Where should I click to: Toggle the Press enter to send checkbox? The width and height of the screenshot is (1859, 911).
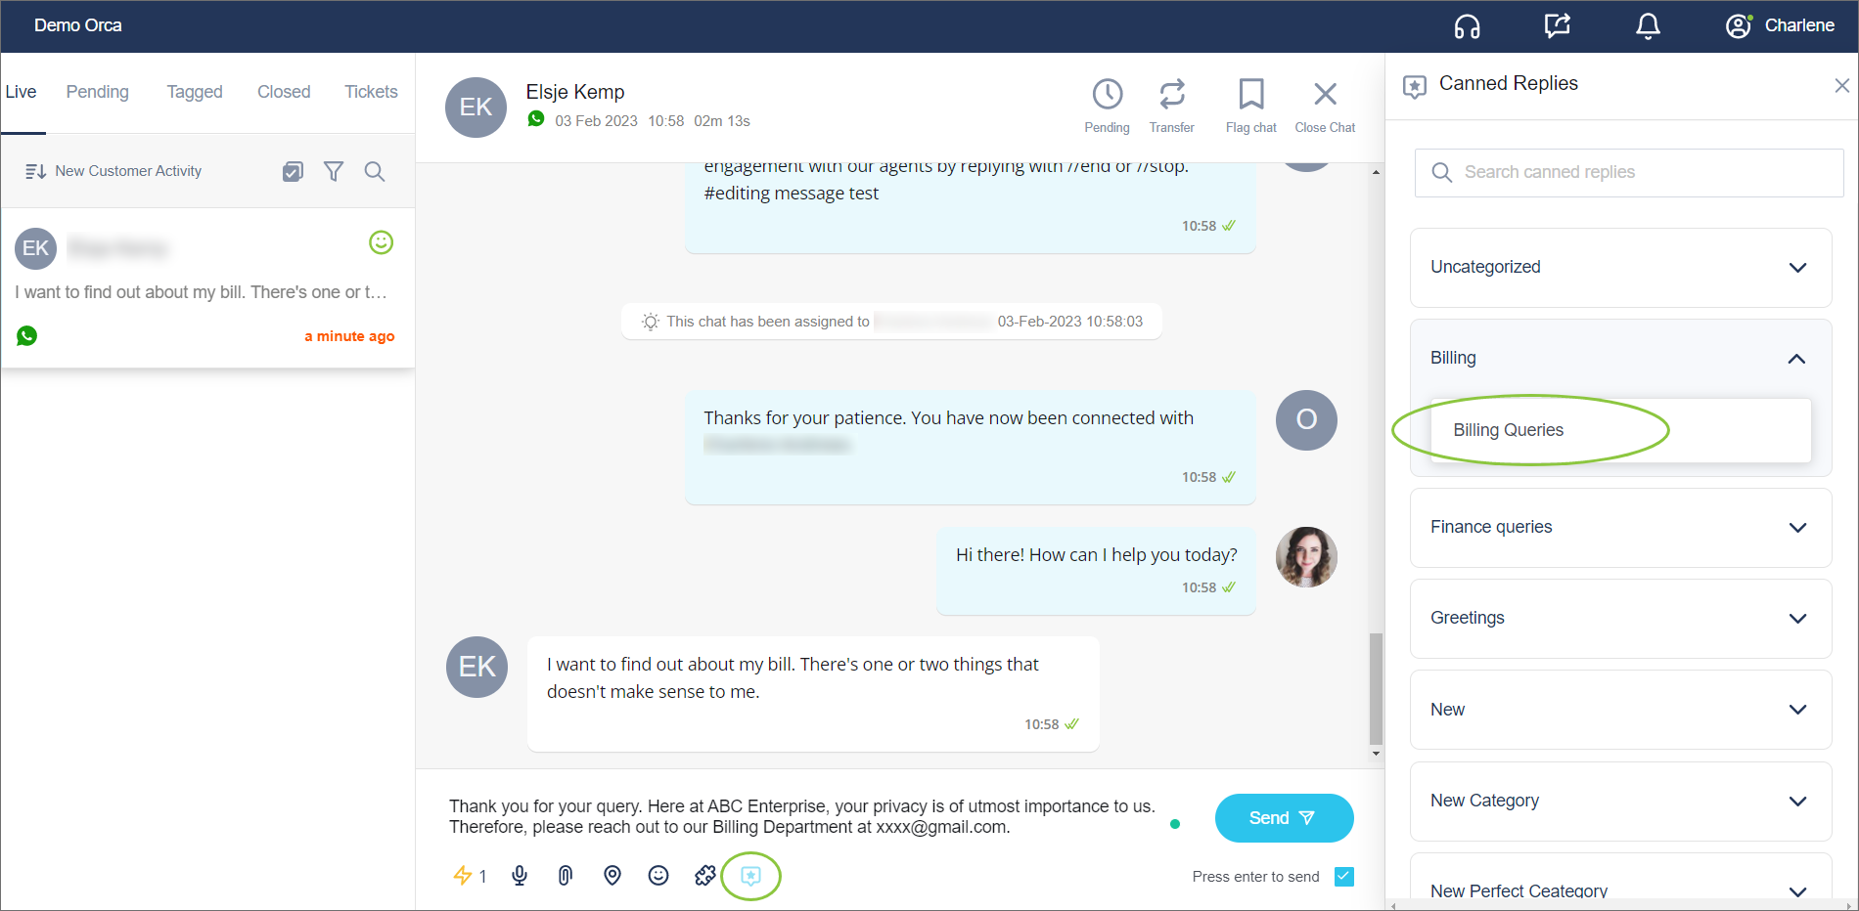tap(1344, 877)
